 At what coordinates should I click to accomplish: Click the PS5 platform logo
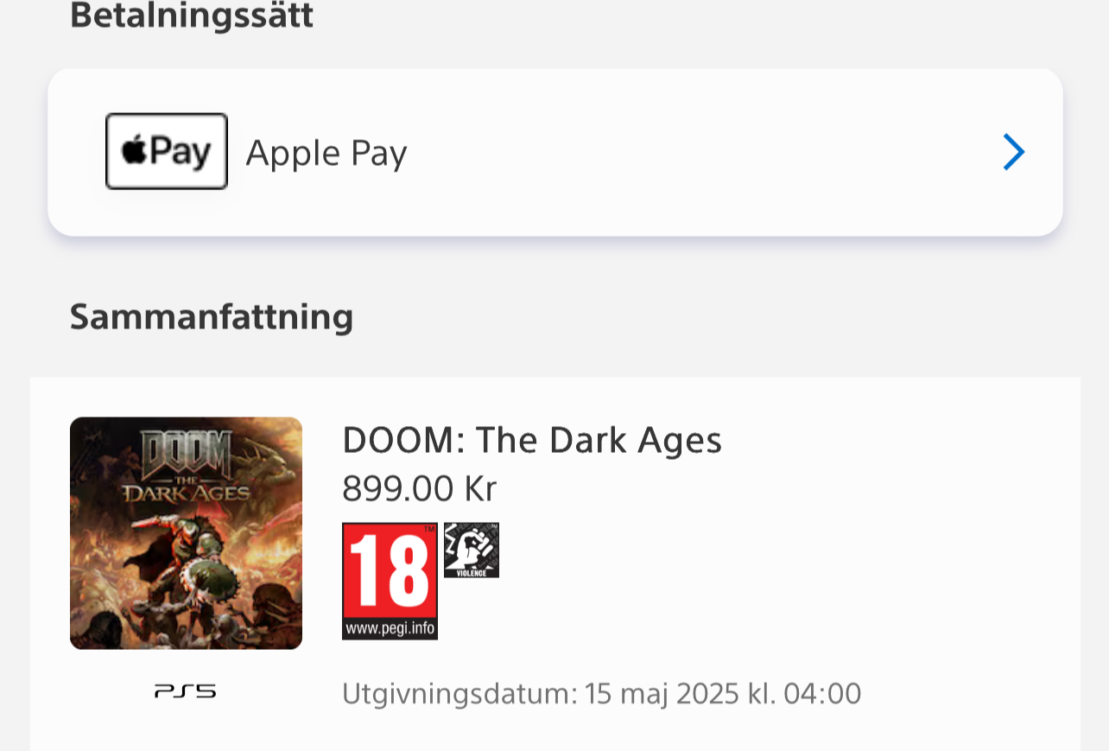[x=186, y=691]
